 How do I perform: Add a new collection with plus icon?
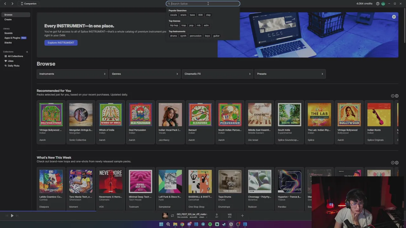pyautogui.click(x=27, y=52)
